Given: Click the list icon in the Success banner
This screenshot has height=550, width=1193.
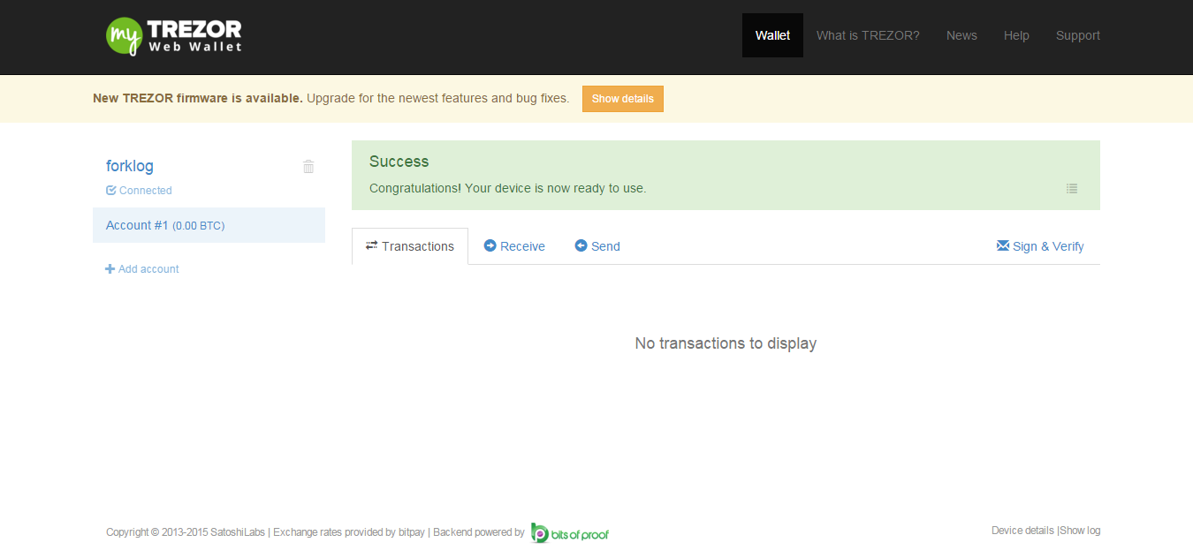Looking at the screenshot, I should click(x=1072, y=188).
